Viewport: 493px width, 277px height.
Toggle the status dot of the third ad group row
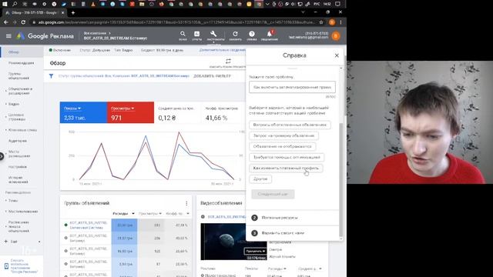click(65, 251)
